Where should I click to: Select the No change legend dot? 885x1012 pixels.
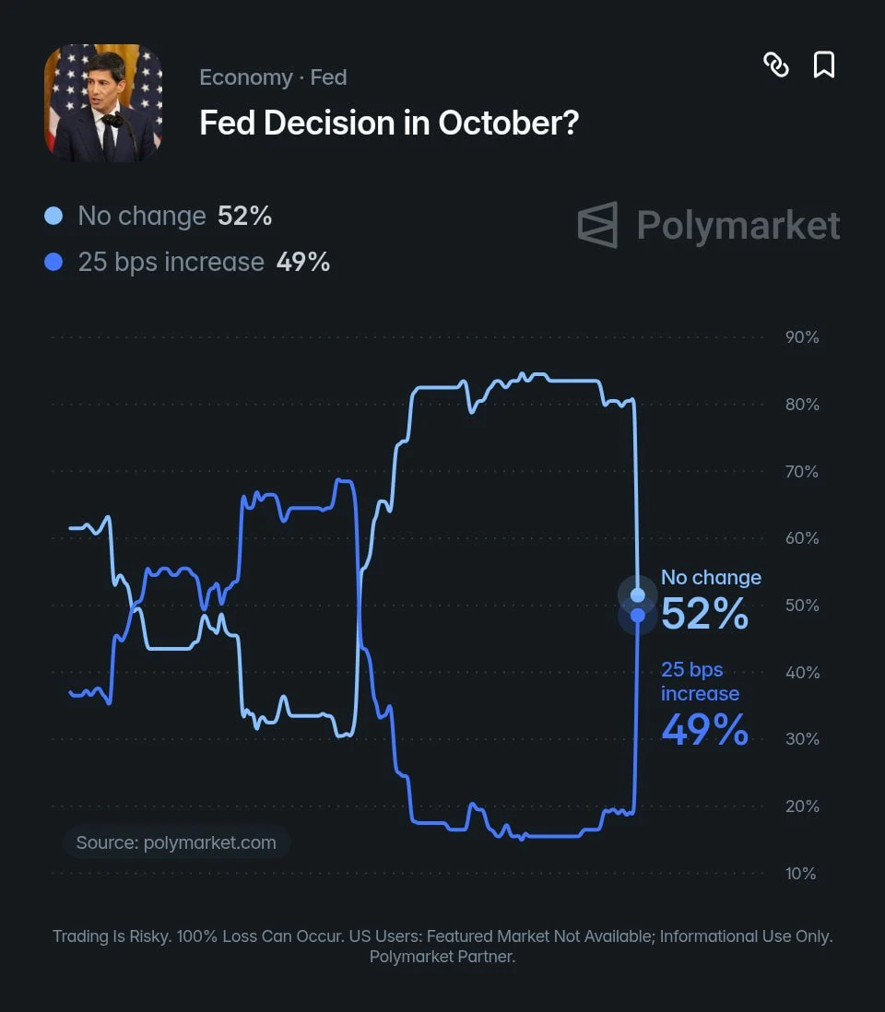pos(53,217)
